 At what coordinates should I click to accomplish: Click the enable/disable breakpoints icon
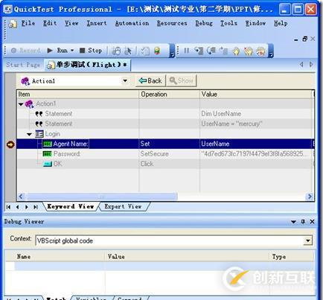(260, 51)
